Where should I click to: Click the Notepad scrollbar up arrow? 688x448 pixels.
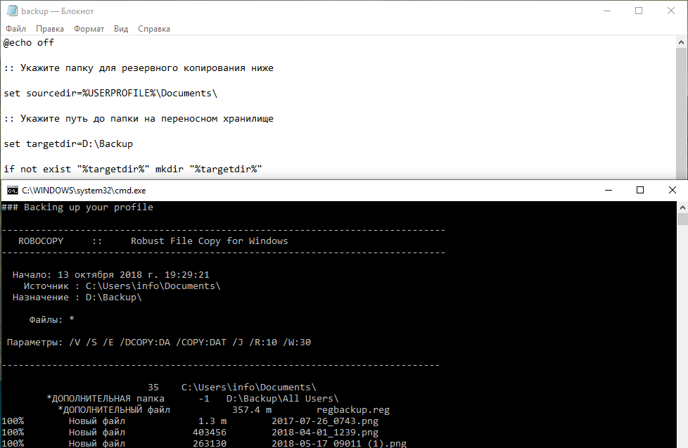coord(681,43)
